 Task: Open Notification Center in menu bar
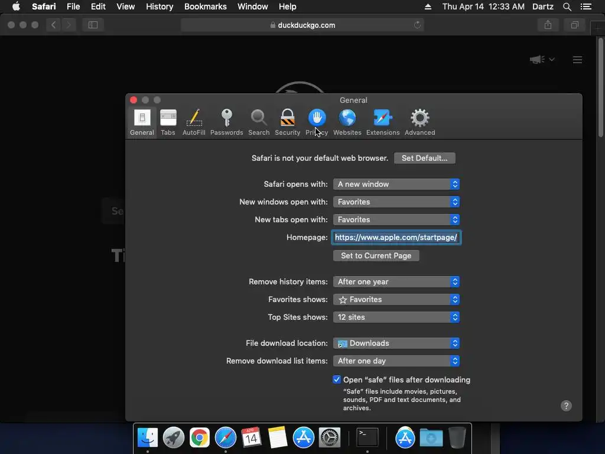click(x=586, y=7)
